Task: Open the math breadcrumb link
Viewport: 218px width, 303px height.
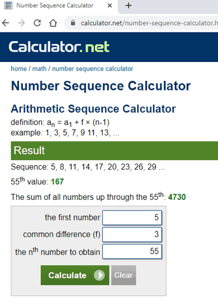Action: 39,69
